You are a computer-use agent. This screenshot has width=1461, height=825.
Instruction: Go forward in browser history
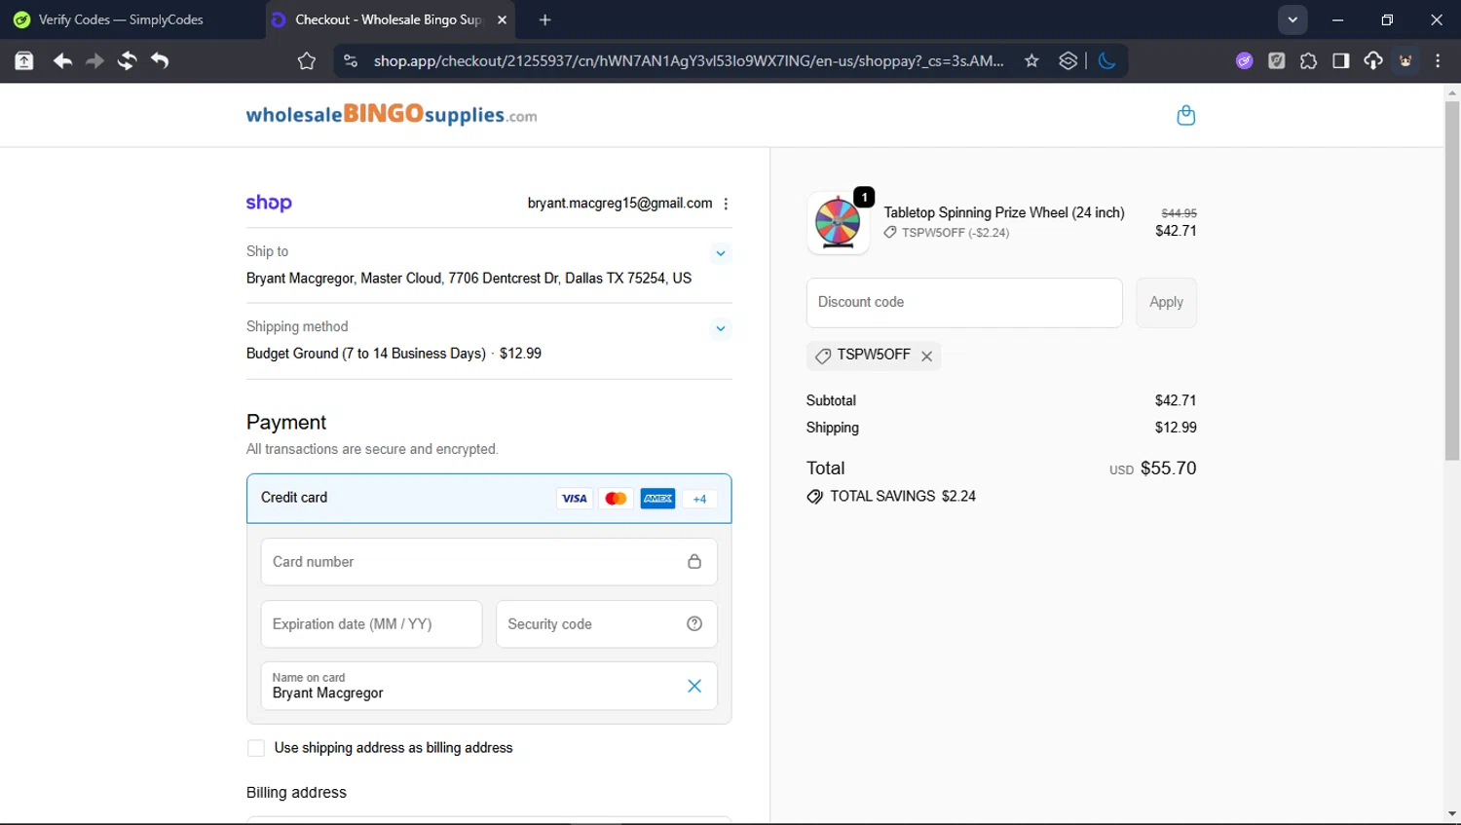tap(94, 60)
